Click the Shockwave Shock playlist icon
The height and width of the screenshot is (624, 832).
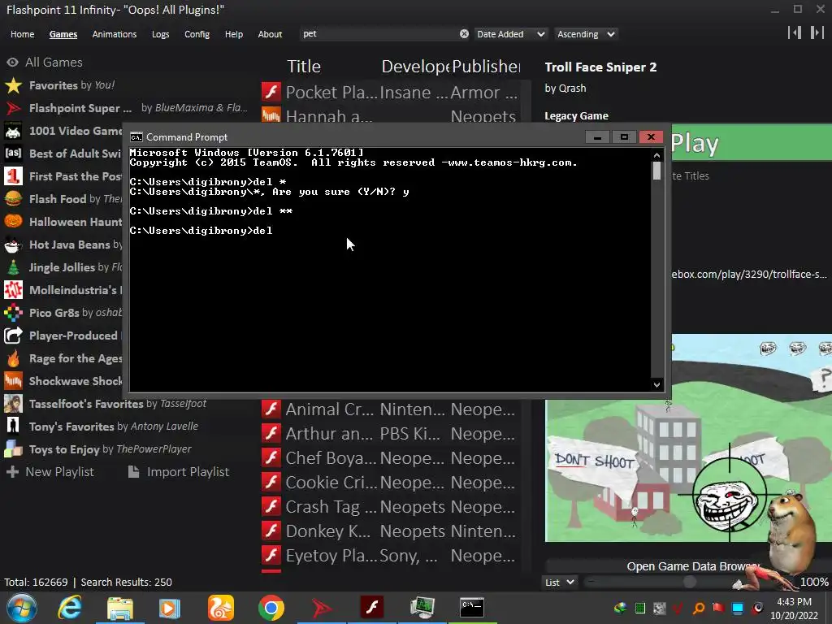point(13,381)
